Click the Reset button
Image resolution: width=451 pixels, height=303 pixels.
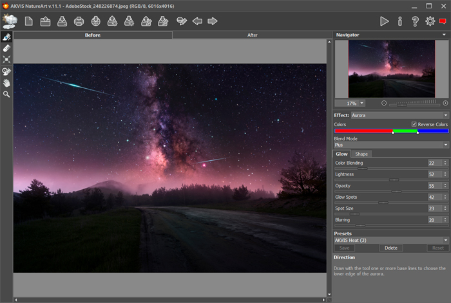pos(437,248)
